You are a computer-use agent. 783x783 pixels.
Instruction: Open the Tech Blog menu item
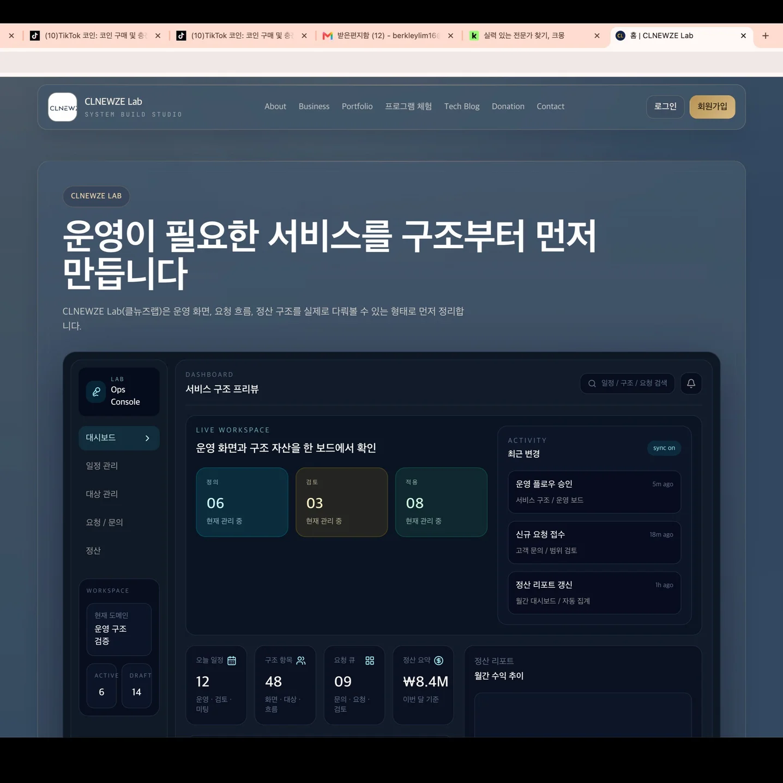point(462,107)
